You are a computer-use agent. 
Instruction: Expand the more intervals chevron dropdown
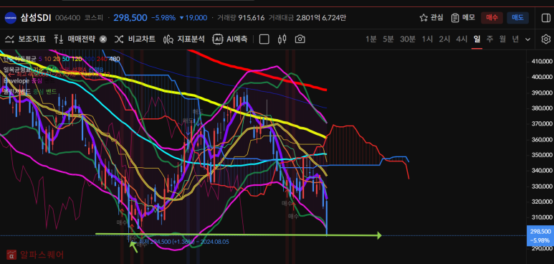click(x=528, y=39)
